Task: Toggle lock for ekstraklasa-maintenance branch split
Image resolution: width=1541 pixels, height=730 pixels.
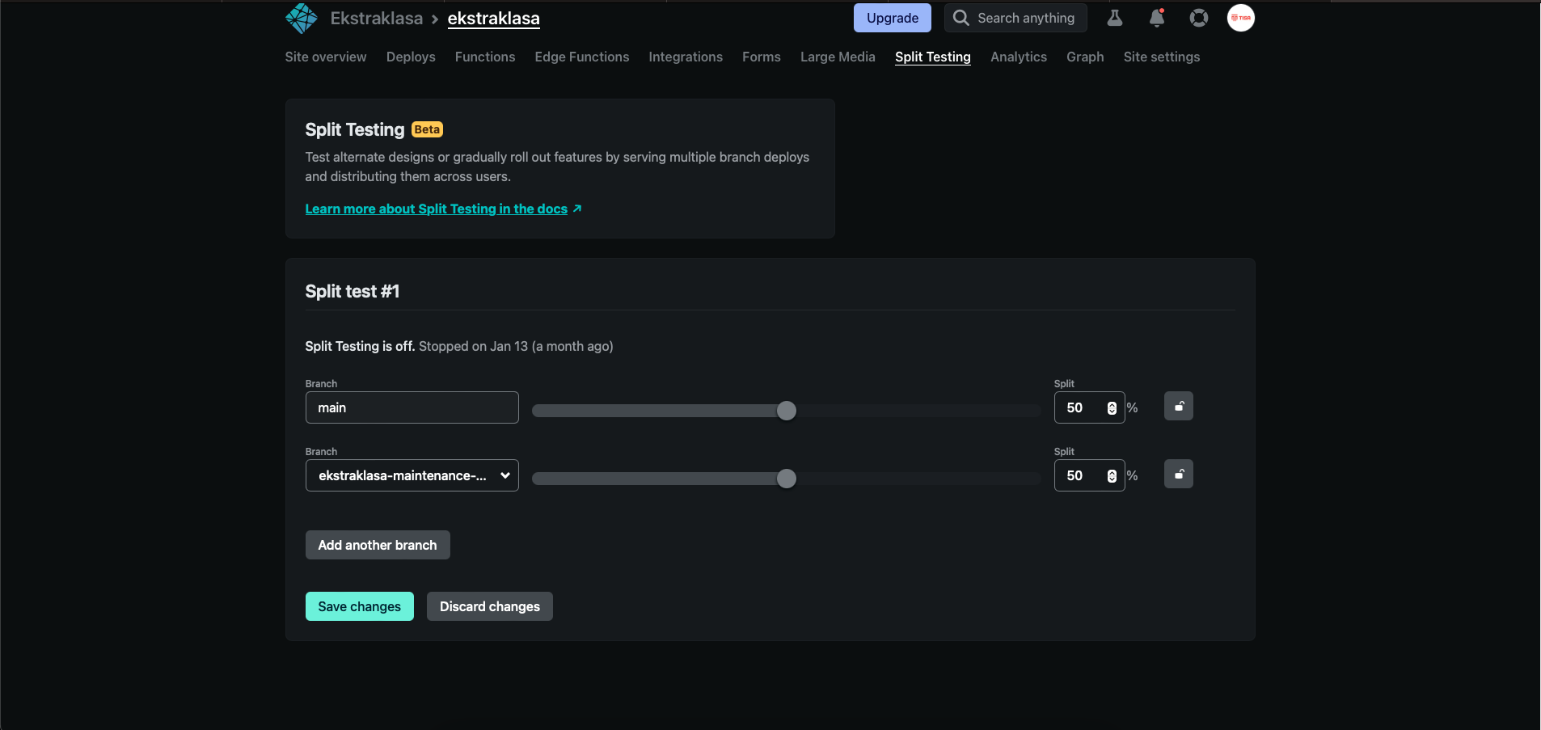Action: click(1179, 474)
